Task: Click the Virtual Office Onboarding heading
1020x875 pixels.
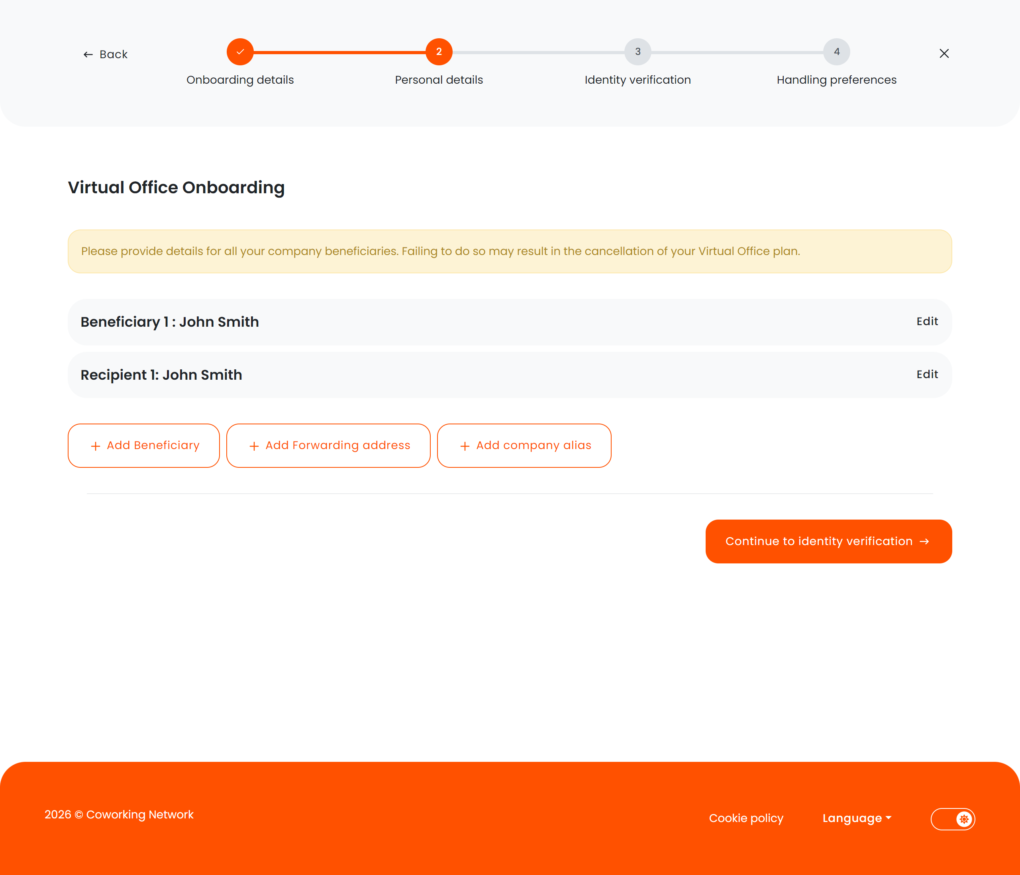Action: 176,188
